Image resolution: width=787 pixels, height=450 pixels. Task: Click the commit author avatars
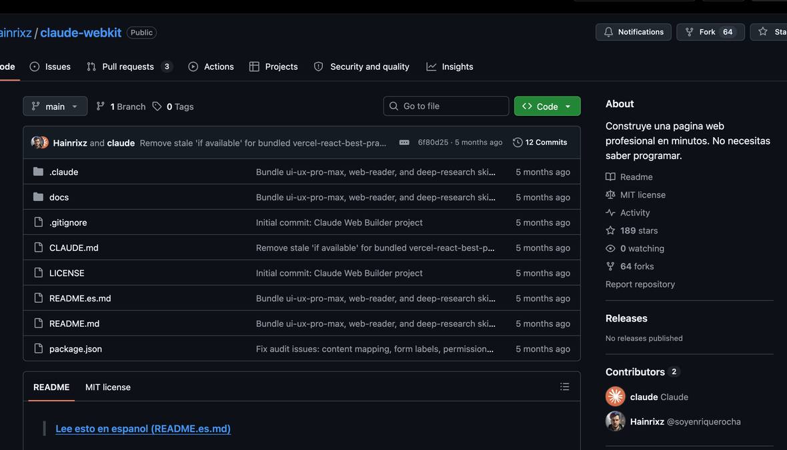pyautogui.click(x=39, y=142)
